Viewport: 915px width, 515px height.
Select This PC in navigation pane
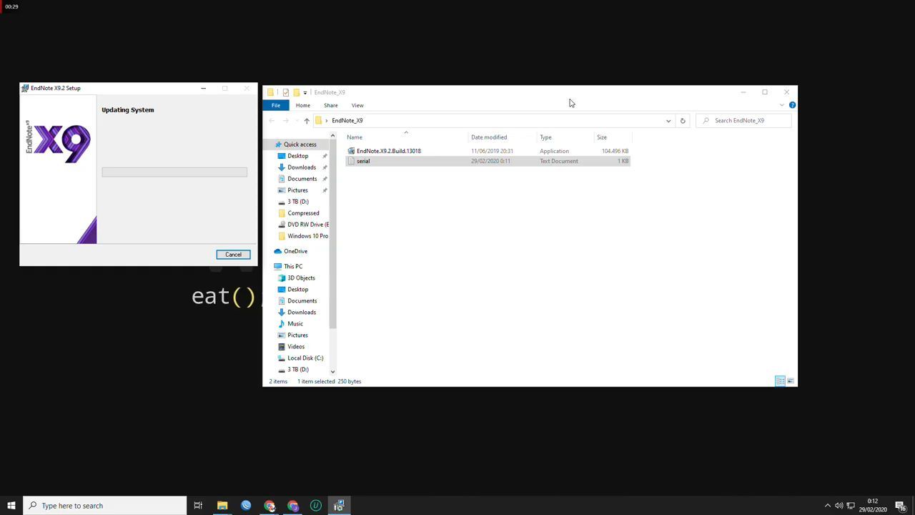(292, 266)
